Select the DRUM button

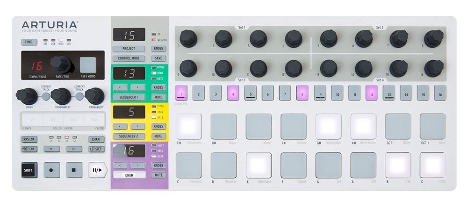(129, 175)
